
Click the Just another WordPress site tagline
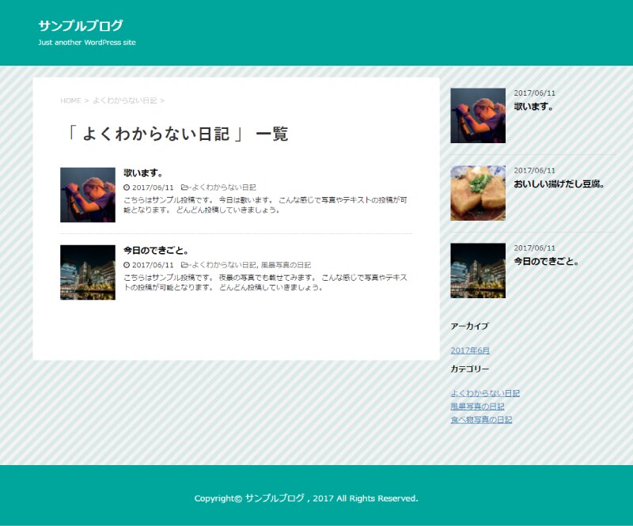tap(87, 43)
